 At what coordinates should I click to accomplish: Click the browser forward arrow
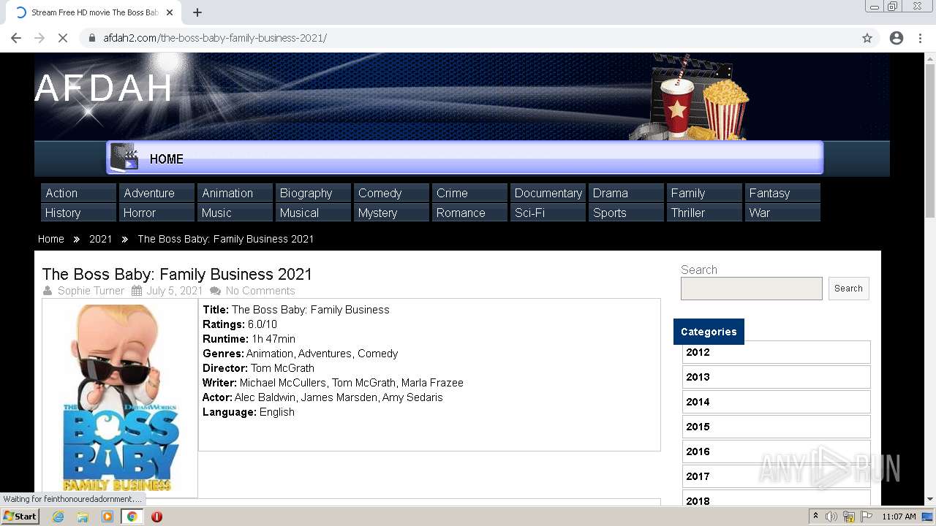39,38
